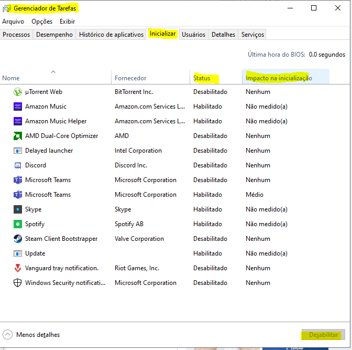Select the Amazon Music Helper name

56,121
